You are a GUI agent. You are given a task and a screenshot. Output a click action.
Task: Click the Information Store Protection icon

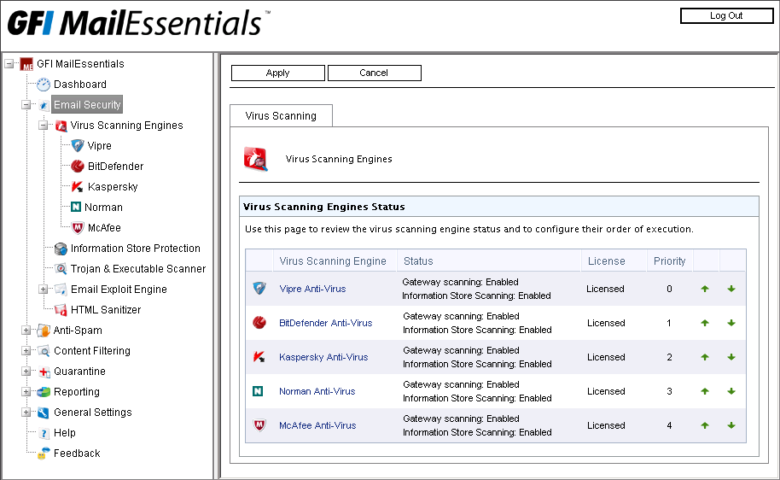[61, 249]
